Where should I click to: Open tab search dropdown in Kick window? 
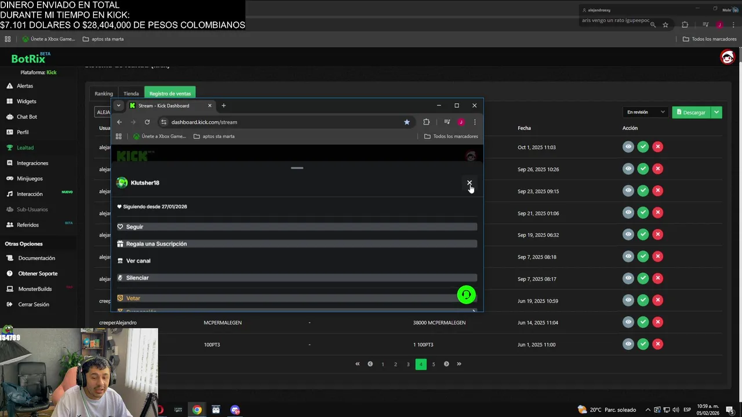click(x=118, y=105)
